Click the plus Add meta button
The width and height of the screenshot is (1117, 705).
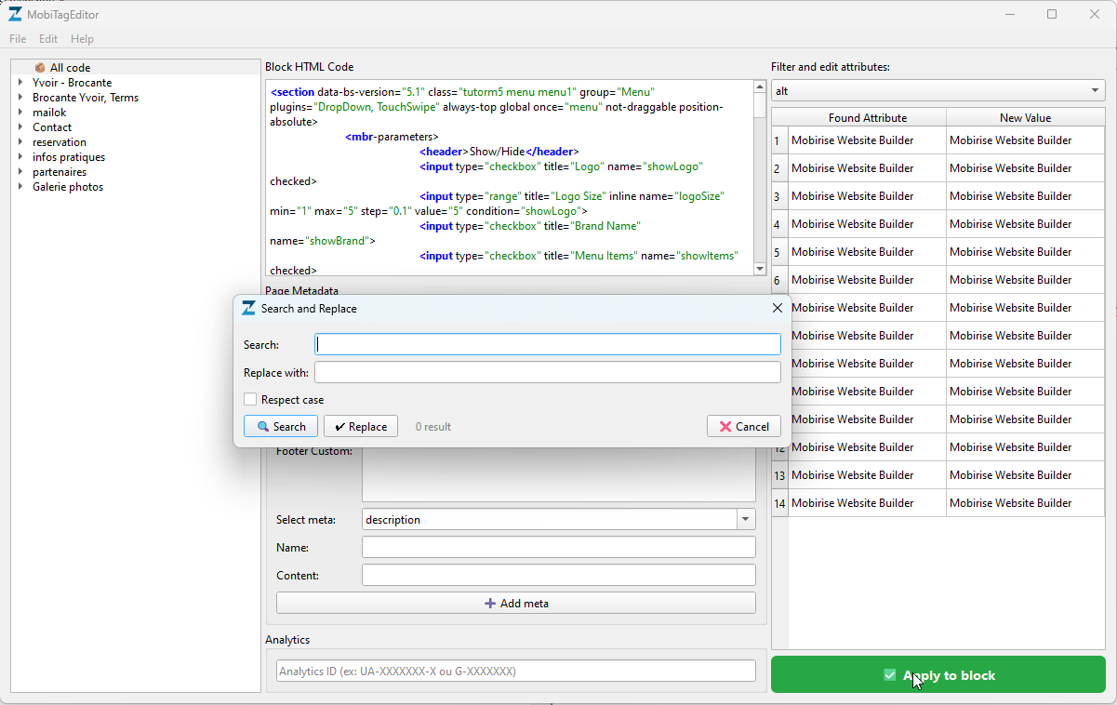point(516,603)
